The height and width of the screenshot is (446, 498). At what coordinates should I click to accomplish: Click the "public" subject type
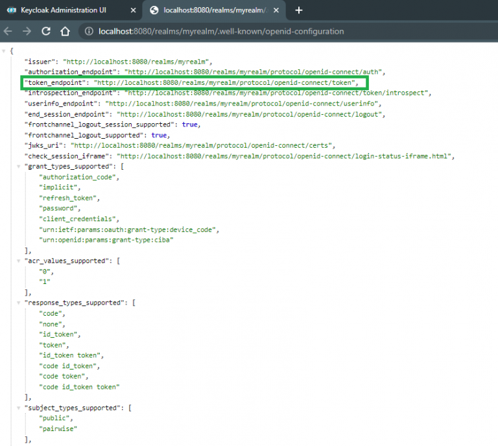(54, 418)
